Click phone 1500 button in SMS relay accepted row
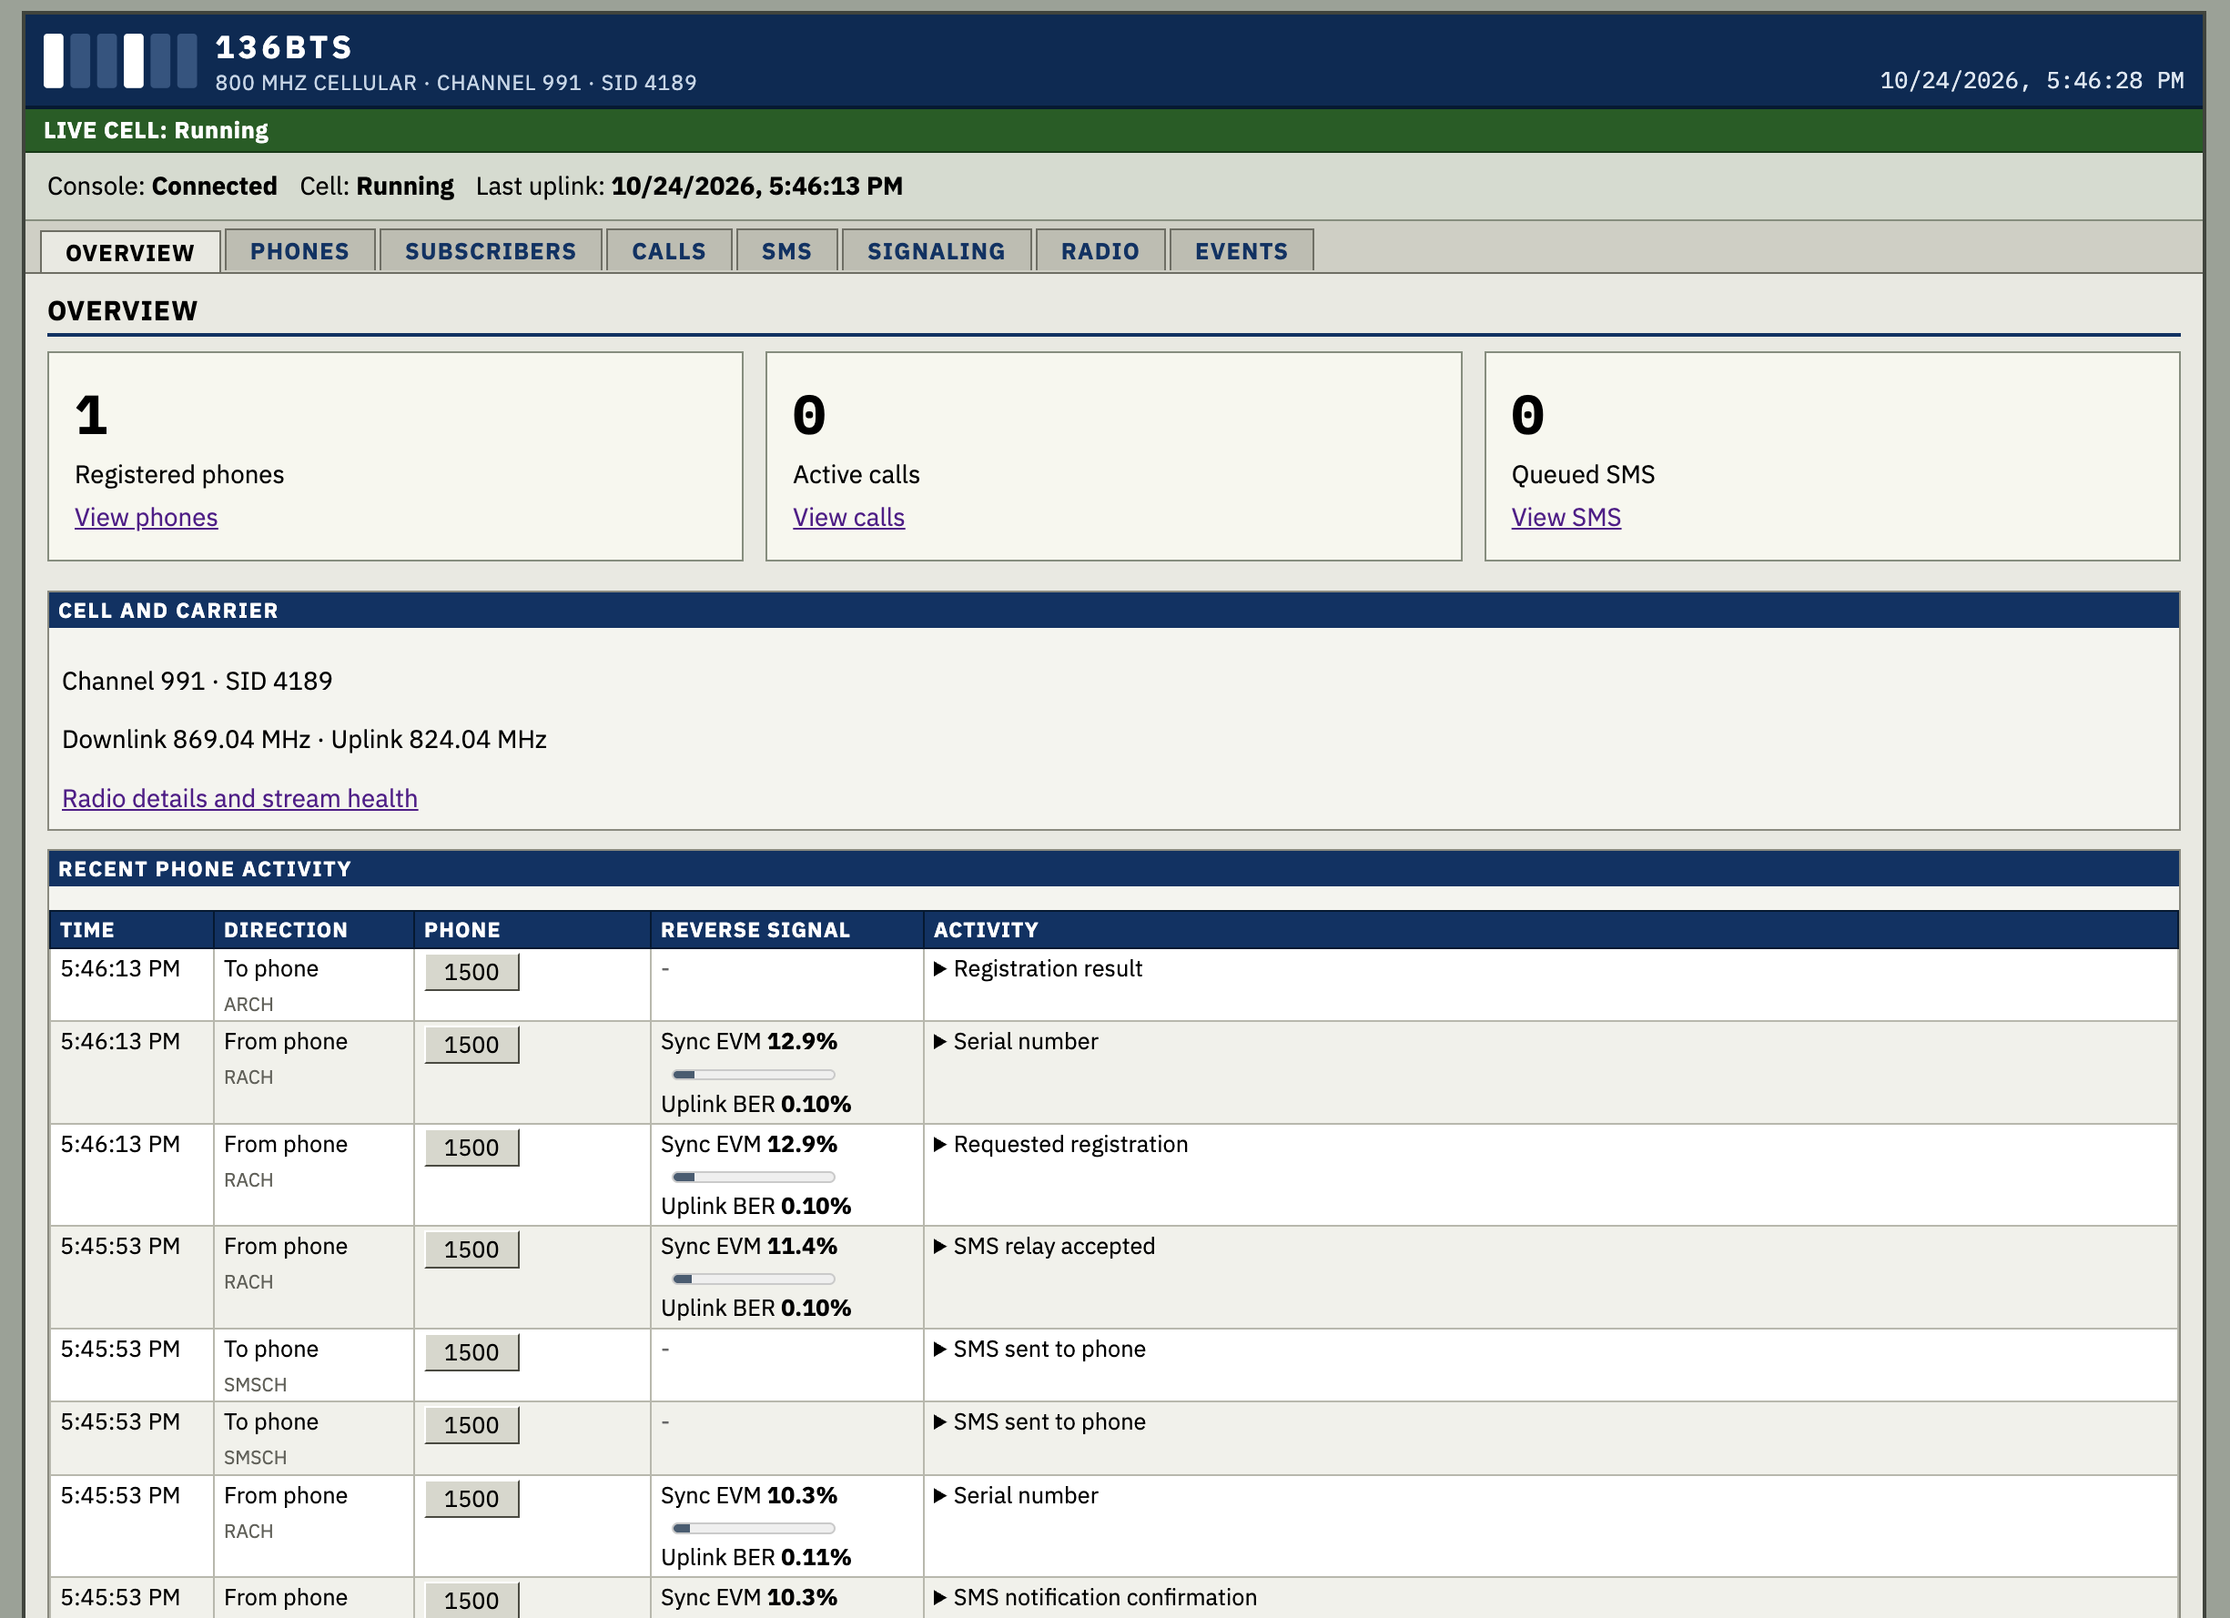2230x1618 pixels. tap(472, 1249)
